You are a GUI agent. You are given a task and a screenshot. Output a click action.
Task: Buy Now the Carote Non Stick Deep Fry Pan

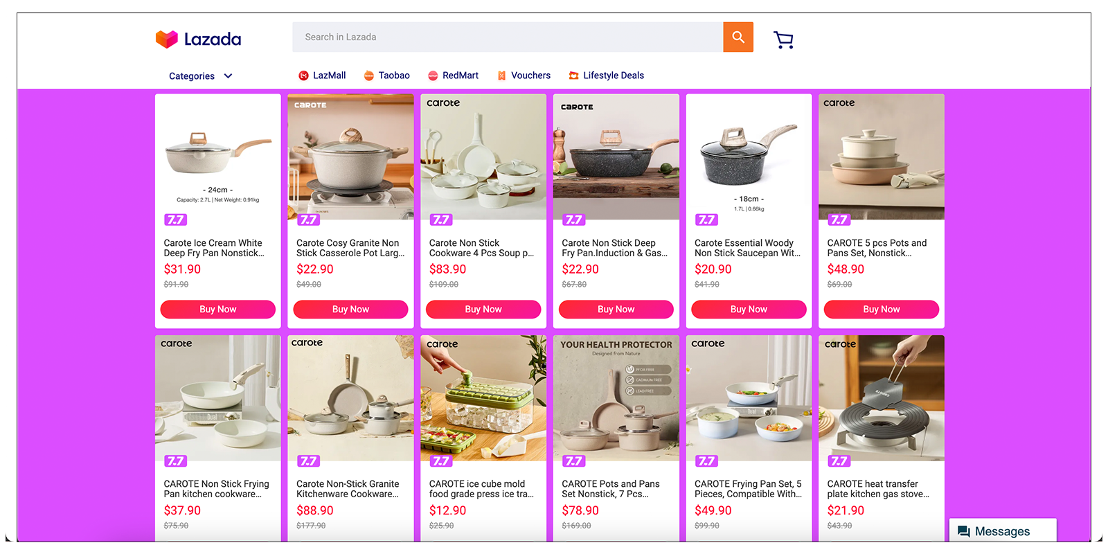pyautogui.click(x=616, y=309)
